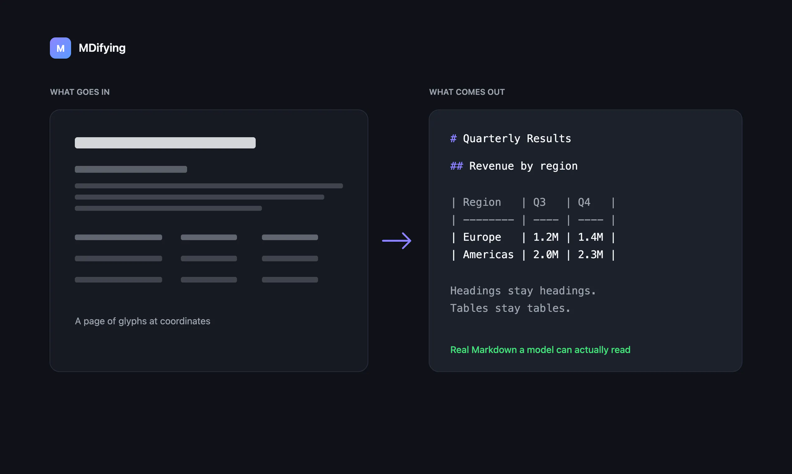Click the 2.0M value in Americas row
This screenshot has height=474, width=792.
click(x=546, y=254)
